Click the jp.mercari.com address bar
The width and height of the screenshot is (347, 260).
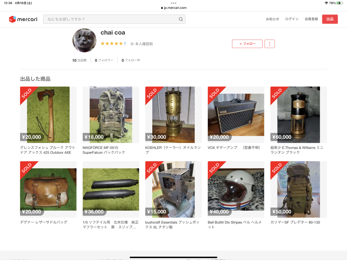click(x=174, y=8)
